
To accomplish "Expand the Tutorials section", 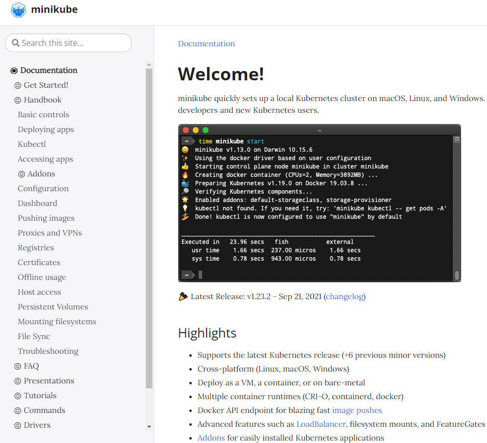I will pyautogui.click(x=40, y=396).
